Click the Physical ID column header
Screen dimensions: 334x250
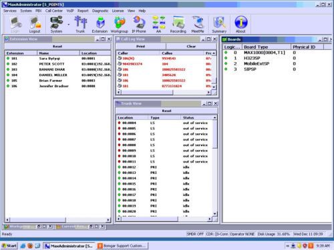click(x=307, y=47)
